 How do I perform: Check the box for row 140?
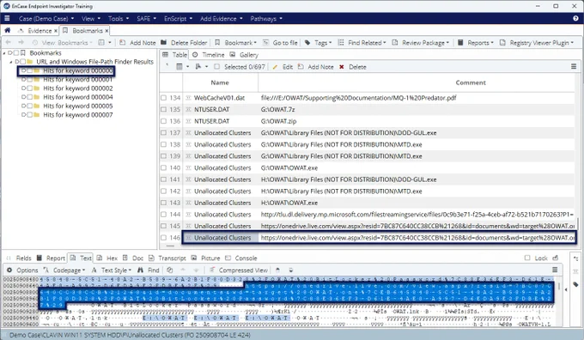[163, 167]
